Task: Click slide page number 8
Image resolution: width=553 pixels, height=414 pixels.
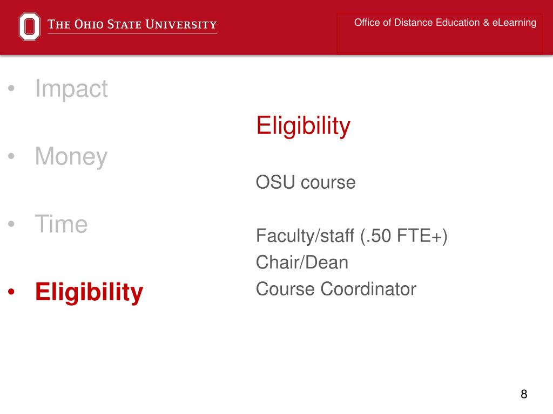Action: pyautogui.click(x=524, y=394)
